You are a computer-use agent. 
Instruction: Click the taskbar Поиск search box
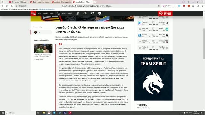(20, 113)
